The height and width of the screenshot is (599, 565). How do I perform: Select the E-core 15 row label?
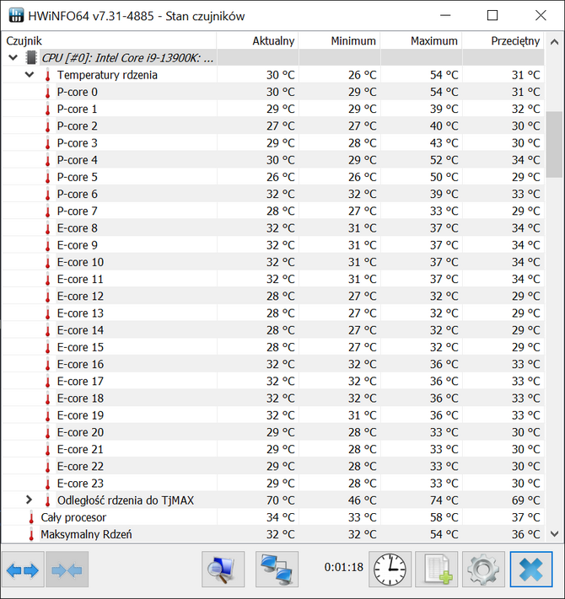click(80, 347)
